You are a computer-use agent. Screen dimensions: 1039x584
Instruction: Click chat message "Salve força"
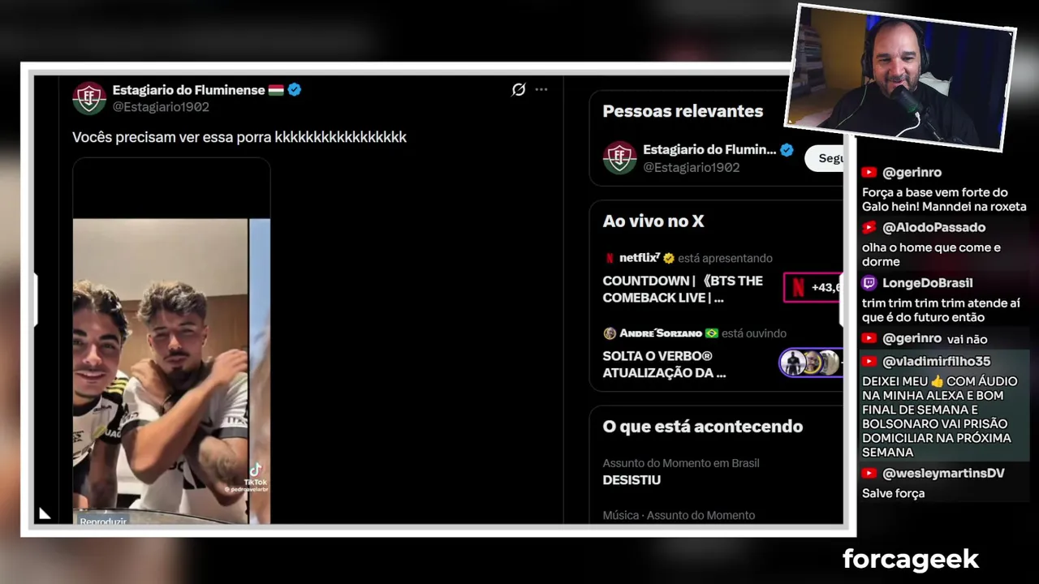click(x=893, y=493)
